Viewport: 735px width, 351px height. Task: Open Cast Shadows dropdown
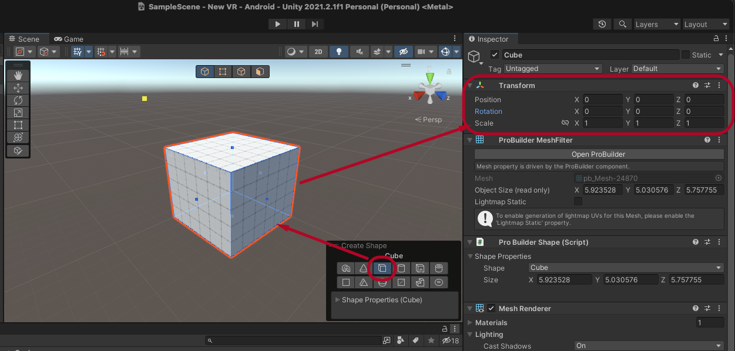649,346
